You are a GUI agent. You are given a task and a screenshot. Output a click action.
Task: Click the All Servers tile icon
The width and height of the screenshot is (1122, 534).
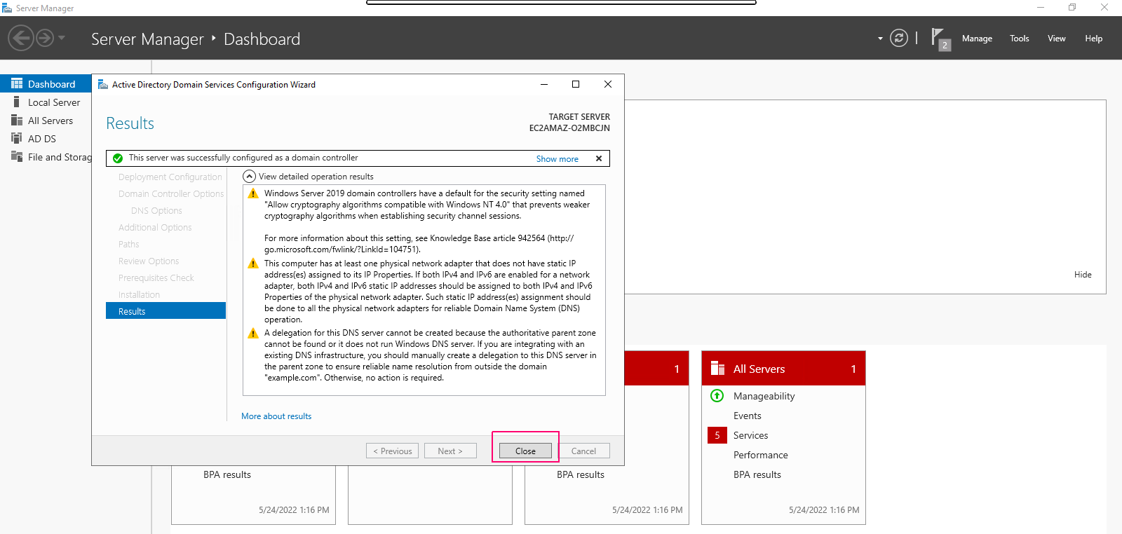(x=717, y=369)
